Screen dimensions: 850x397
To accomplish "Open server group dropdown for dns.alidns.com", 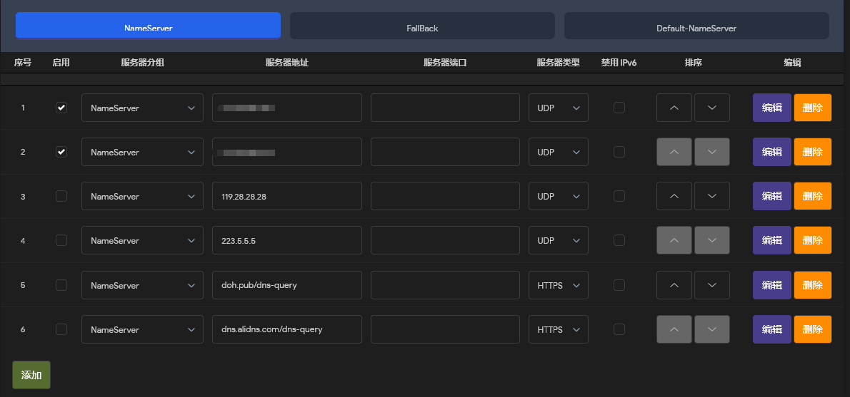I will tap(143, 329).
